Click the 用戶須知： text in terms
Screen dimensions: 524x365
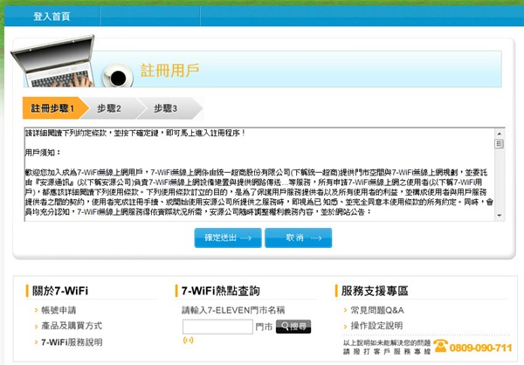tap(43, 153)
